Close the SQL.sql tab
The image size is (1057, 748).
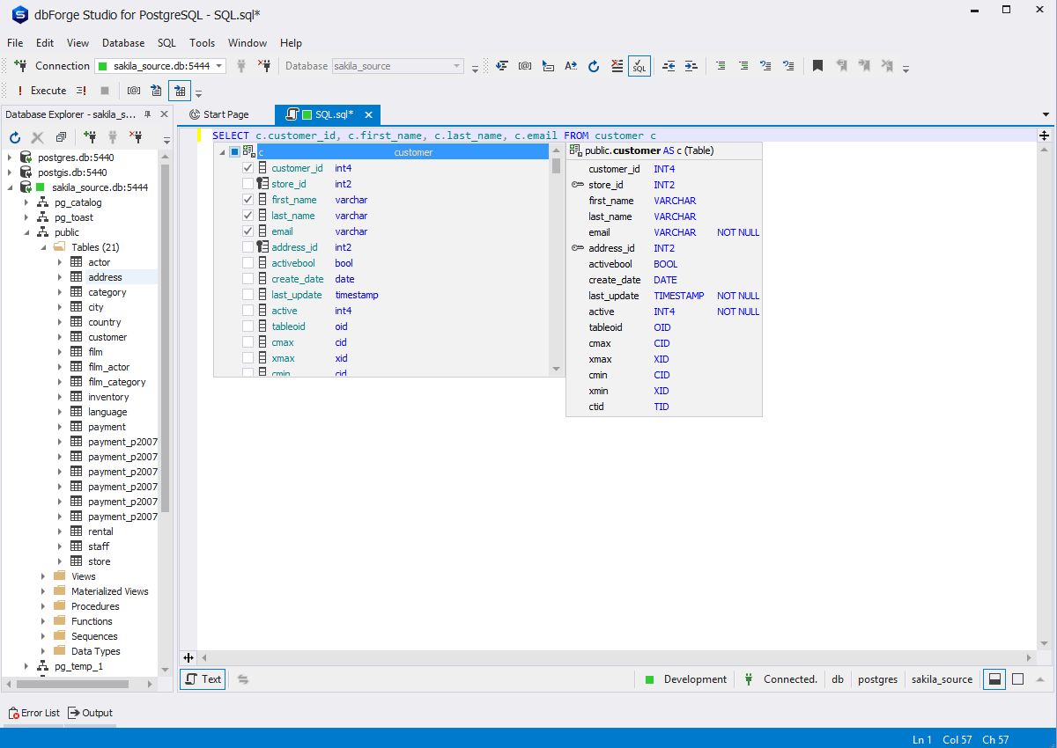coord(369,114)
